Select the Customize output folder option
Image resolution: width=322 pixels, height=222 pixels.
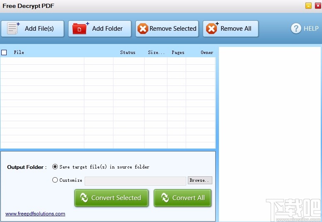click(55, 180)
